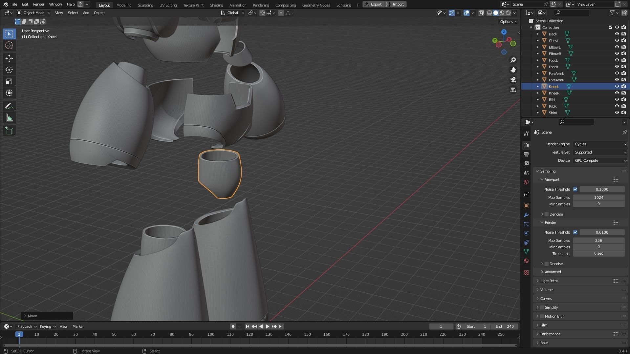The height and width of the screenshot is (354, 630).
Task: Expand the ElbowL tree item
Action: click(x=537, y=47)
